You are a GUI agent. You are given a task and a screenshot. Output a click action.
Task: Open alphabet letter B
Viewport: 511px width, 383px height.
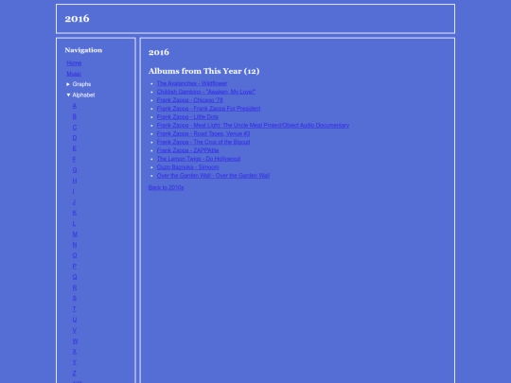[x=75, y=116]
